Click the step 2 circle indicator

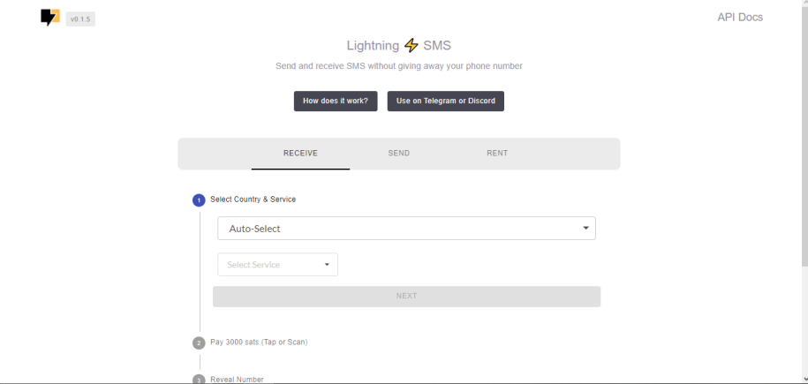199,343
